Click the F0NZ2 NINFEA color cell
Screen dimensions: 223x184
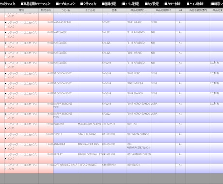[x=139, y=87]
